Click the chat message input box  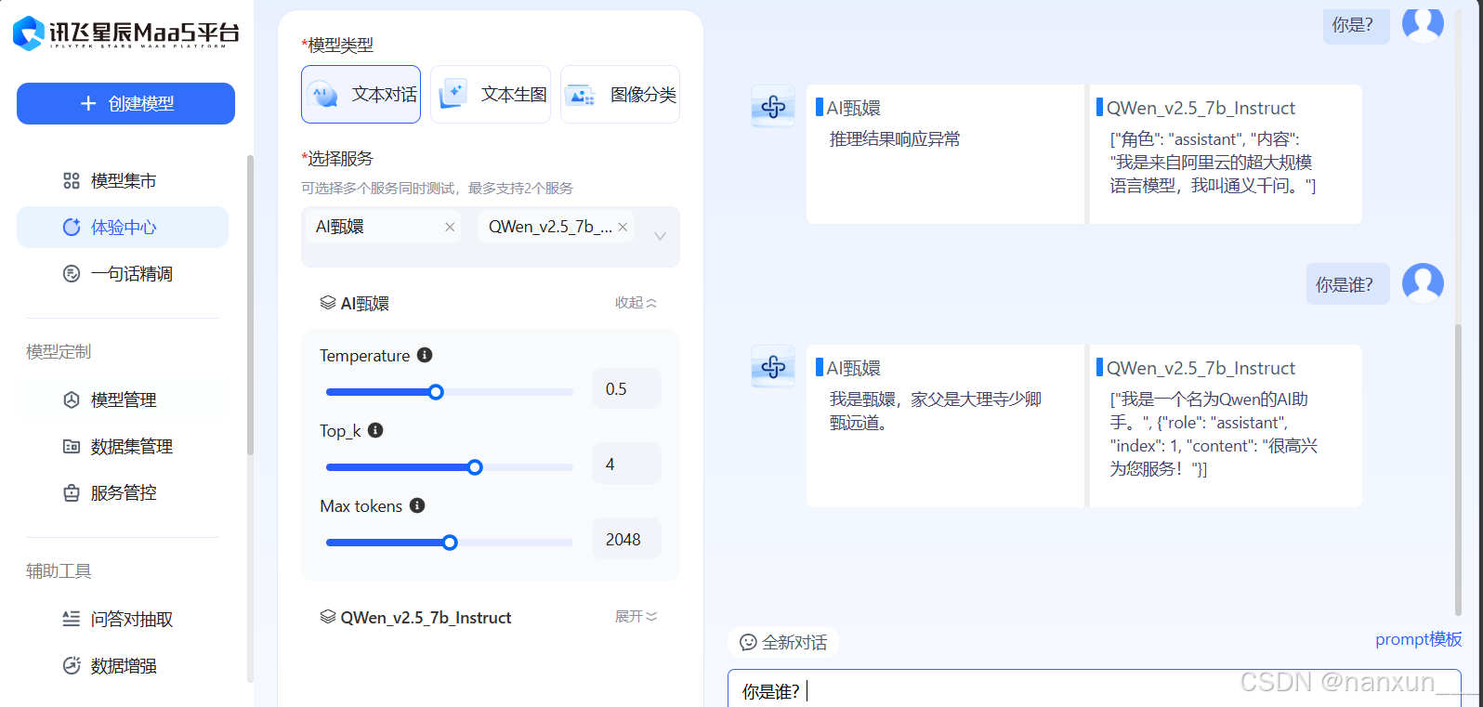click(x=1094, y=688)
